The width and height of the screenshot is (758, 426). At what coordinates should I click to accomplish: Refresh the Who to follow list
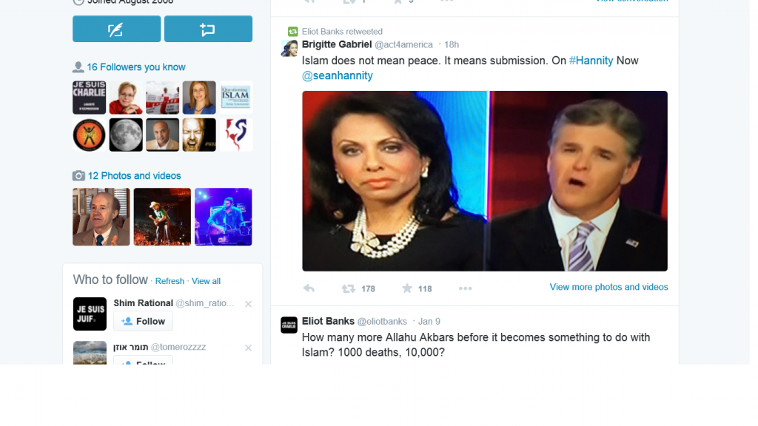point(170,281)
